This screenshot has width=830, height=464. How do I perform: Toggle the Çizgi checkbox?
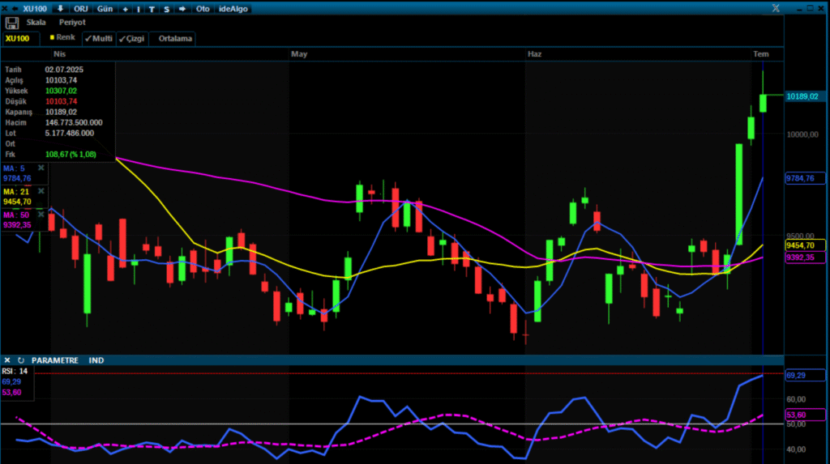[132, 39]
